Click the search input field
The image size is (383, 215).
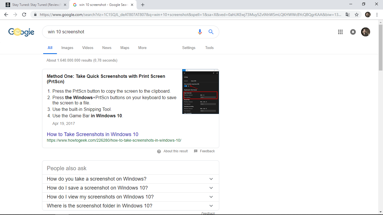(121, 32)
